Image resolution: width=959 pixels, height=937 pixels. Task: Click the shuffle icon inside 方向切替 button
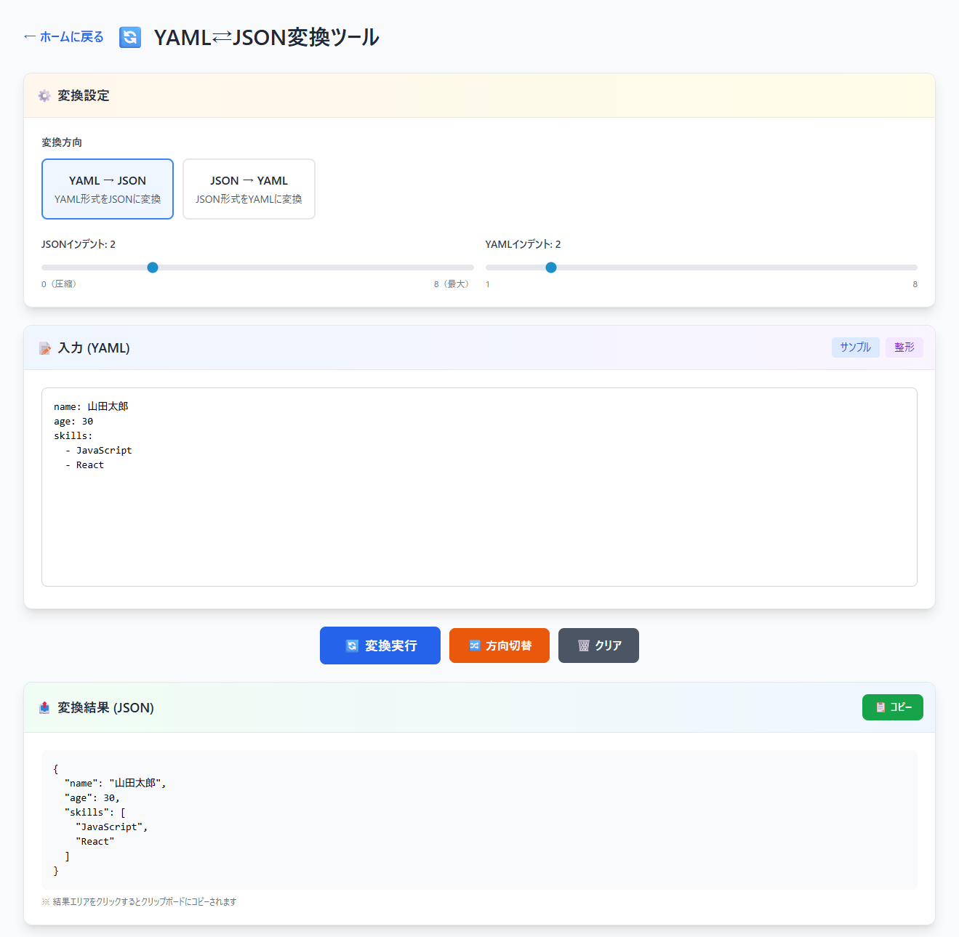pos(475,646)
